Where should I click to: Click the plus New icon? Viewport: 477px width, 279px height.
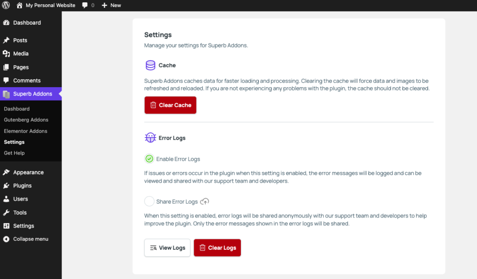104,5
